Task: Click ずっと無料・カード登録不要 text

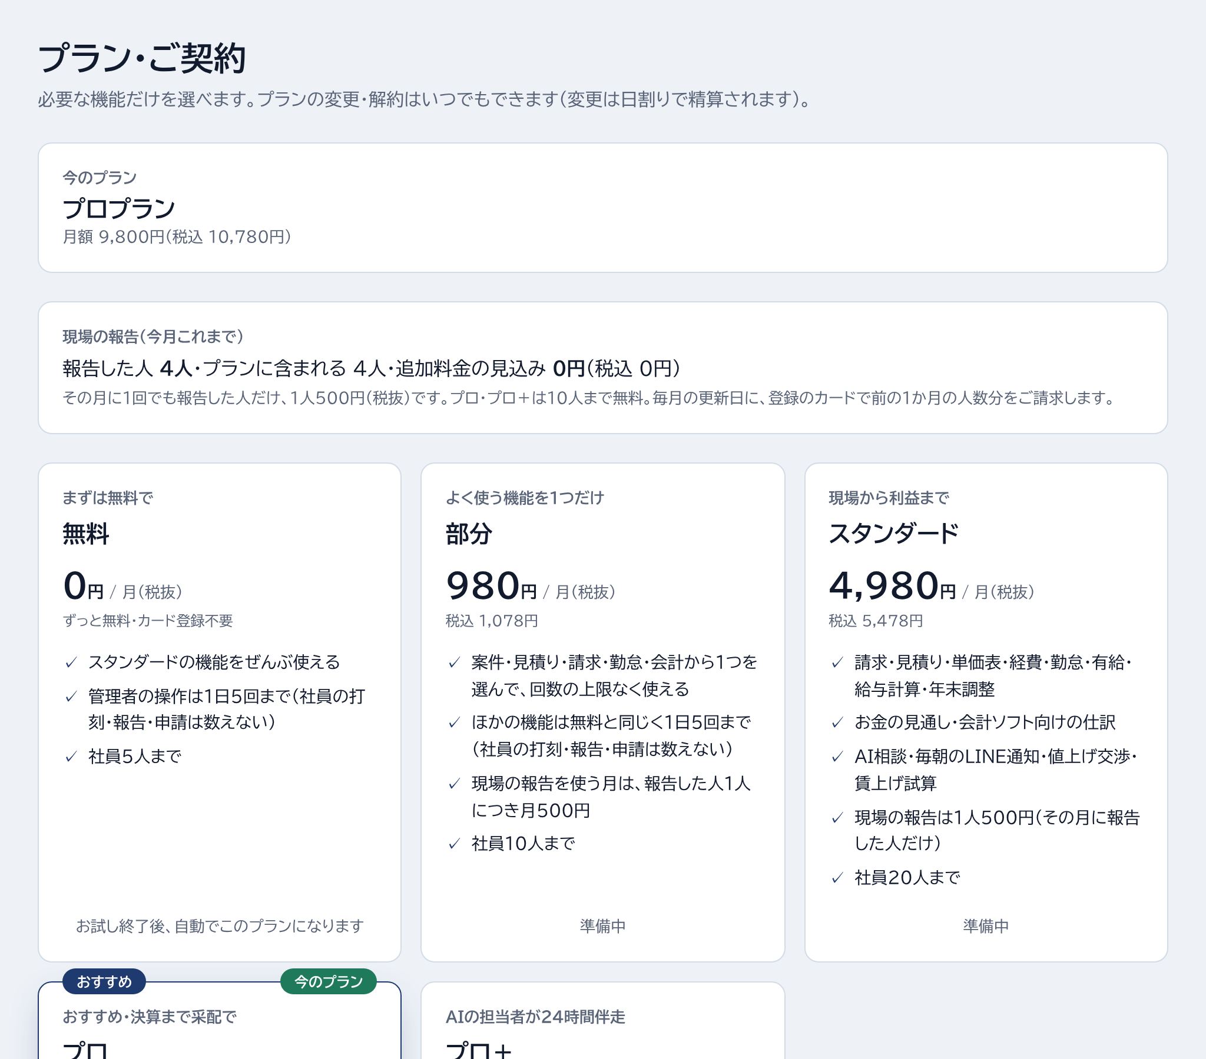Action: point(147,621)
